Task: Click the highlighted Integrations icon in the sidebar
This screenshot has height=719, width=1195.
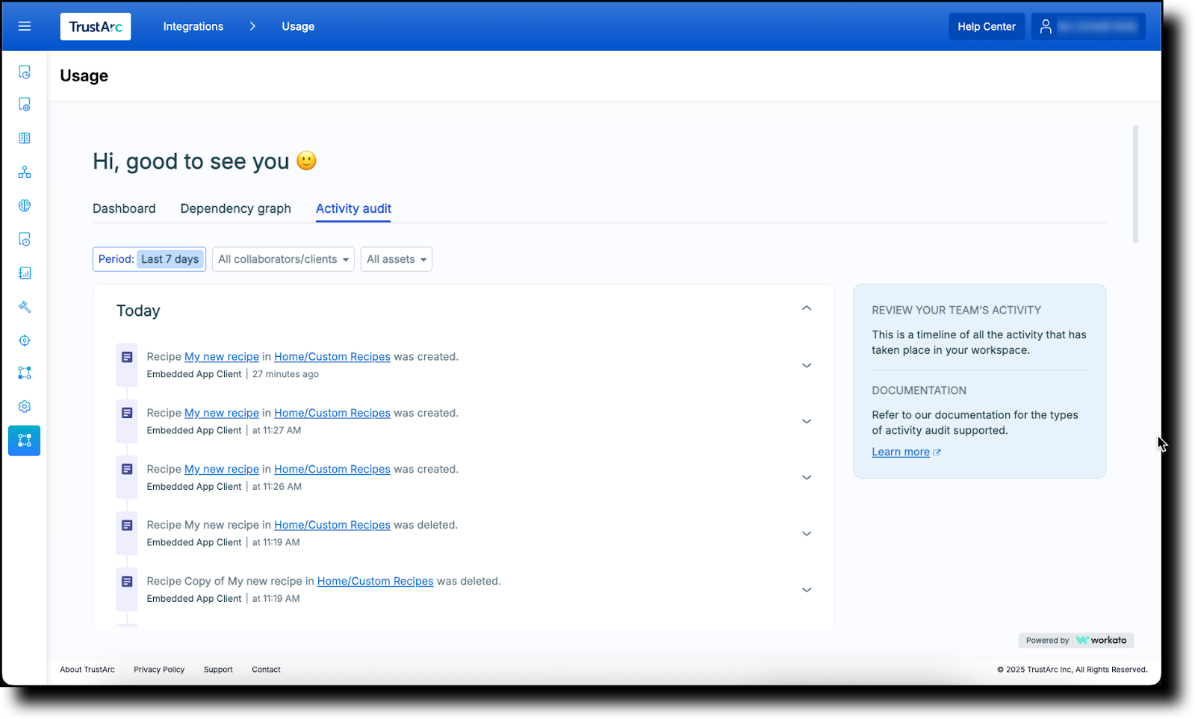Action: pos(24,441)
